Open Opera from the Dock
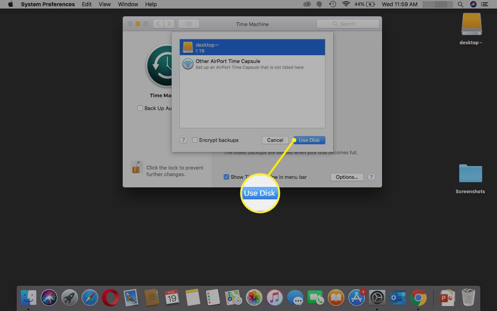This screenshot has width=497, height=311. click(110, 298)
